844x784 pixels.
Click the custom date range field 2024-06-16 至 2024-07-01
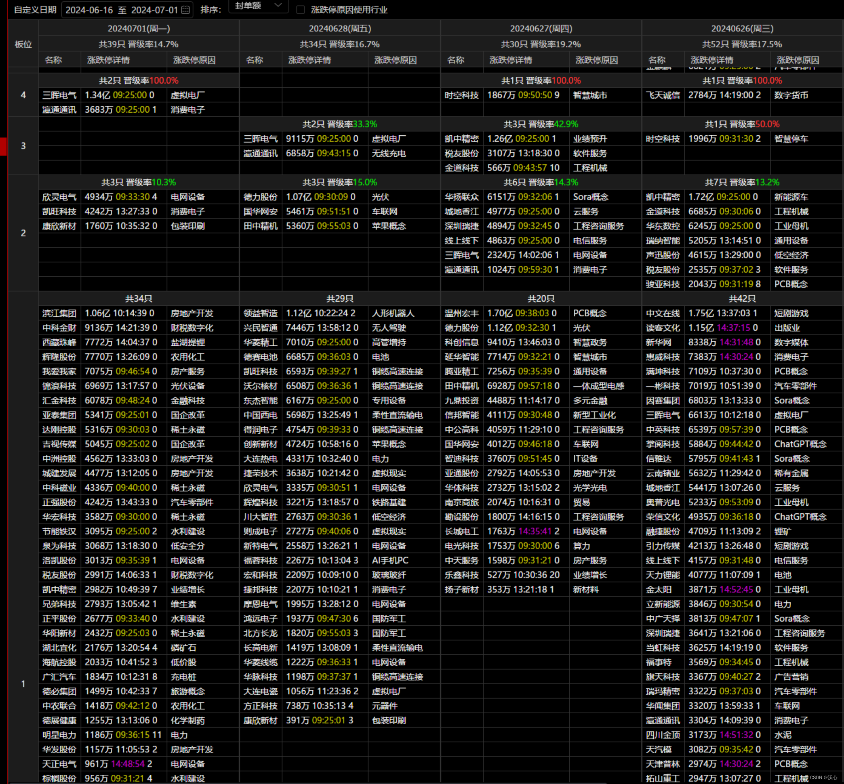point(127,10)
